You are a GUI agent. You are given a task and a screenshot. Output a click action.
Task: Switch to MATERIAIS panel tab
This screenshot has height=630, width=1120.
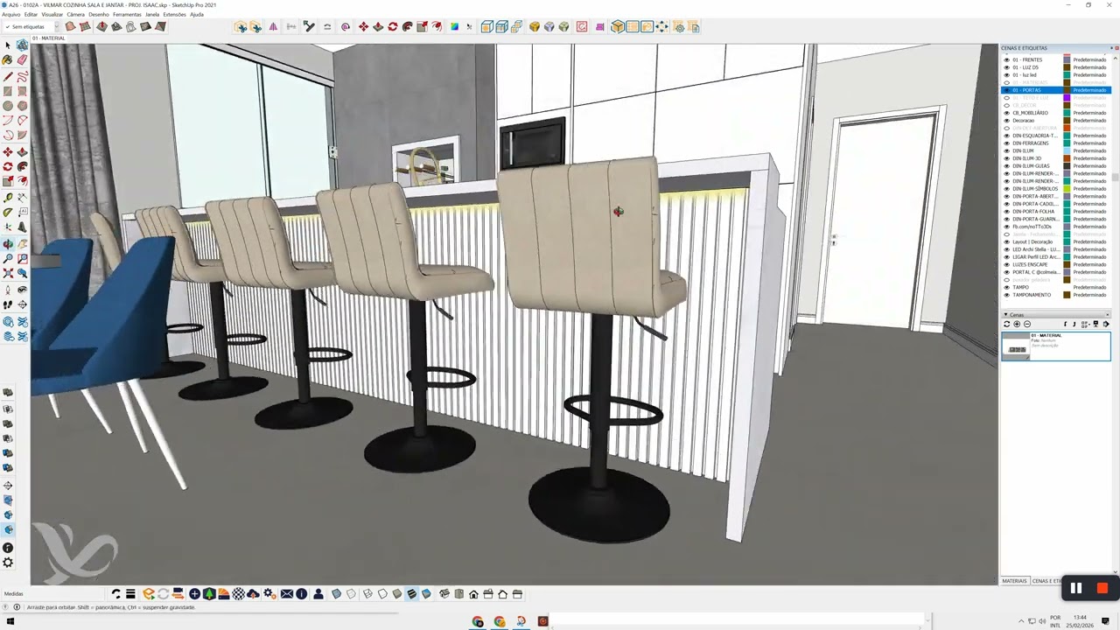coord(1014,581)
